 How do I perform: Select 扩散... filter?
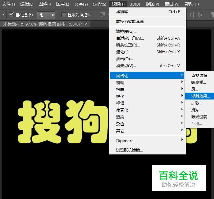(200, 103)
